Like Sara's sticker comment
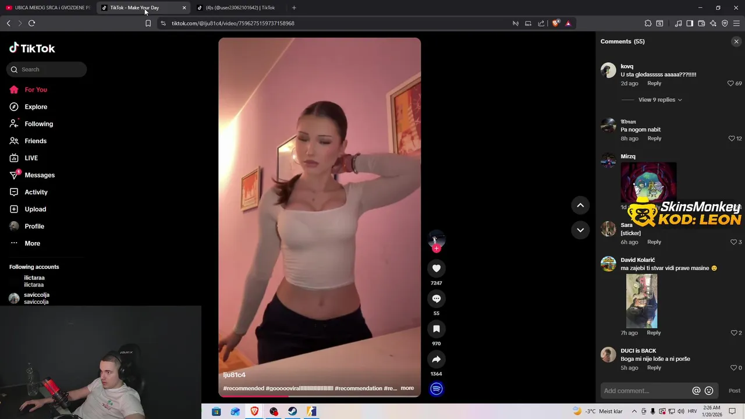 click(x=733, y=242)
